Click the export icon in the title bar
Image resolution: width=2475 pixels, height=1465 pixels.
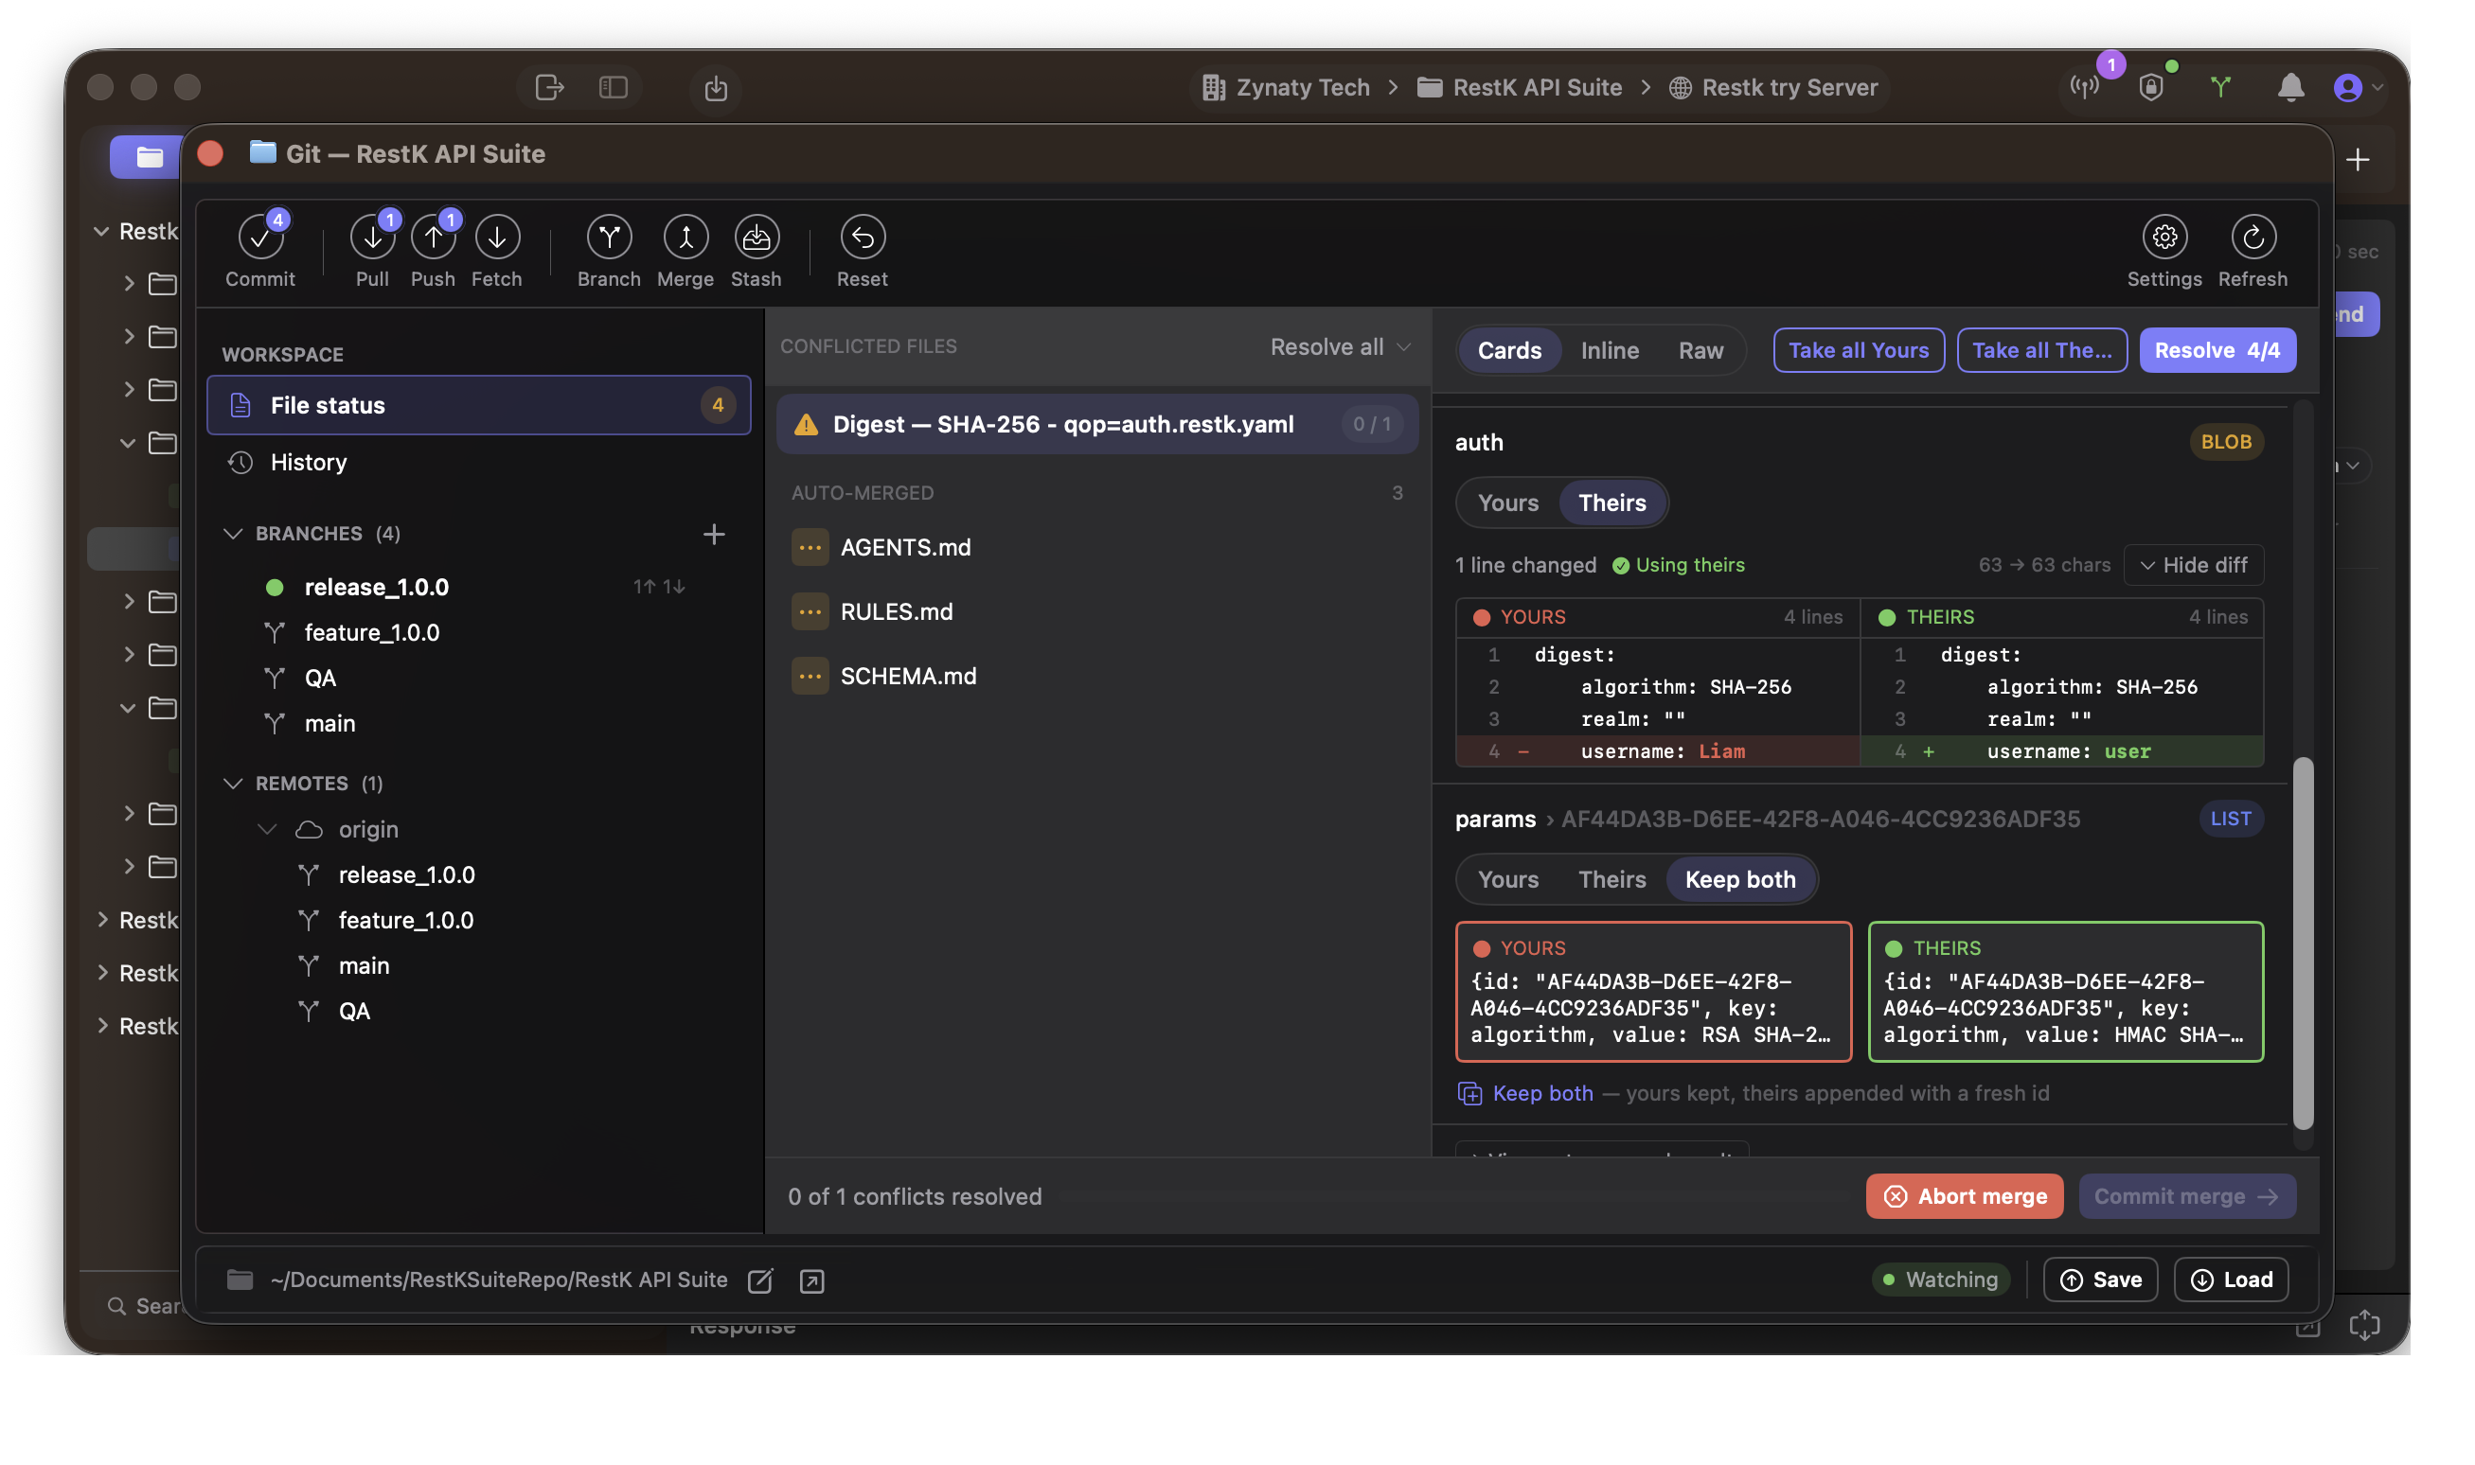pos(549,87)
